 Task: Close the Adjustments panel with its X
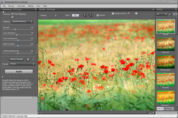36,9
